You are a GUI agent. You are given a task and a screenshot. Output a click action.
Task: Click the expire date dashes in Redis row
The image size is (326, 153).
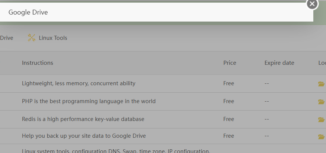point(267,119)
